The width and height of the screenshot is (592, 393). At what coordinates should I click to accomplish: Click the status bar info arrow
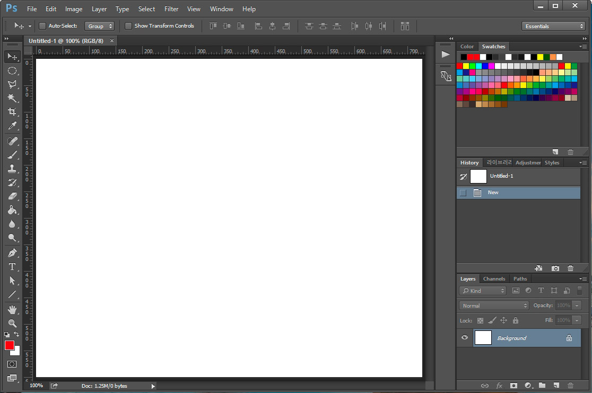(x=153, y=386)
